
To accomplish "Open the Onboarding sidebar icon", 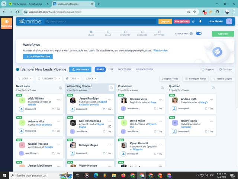I will pyautogui.click(x=7, y=23).
